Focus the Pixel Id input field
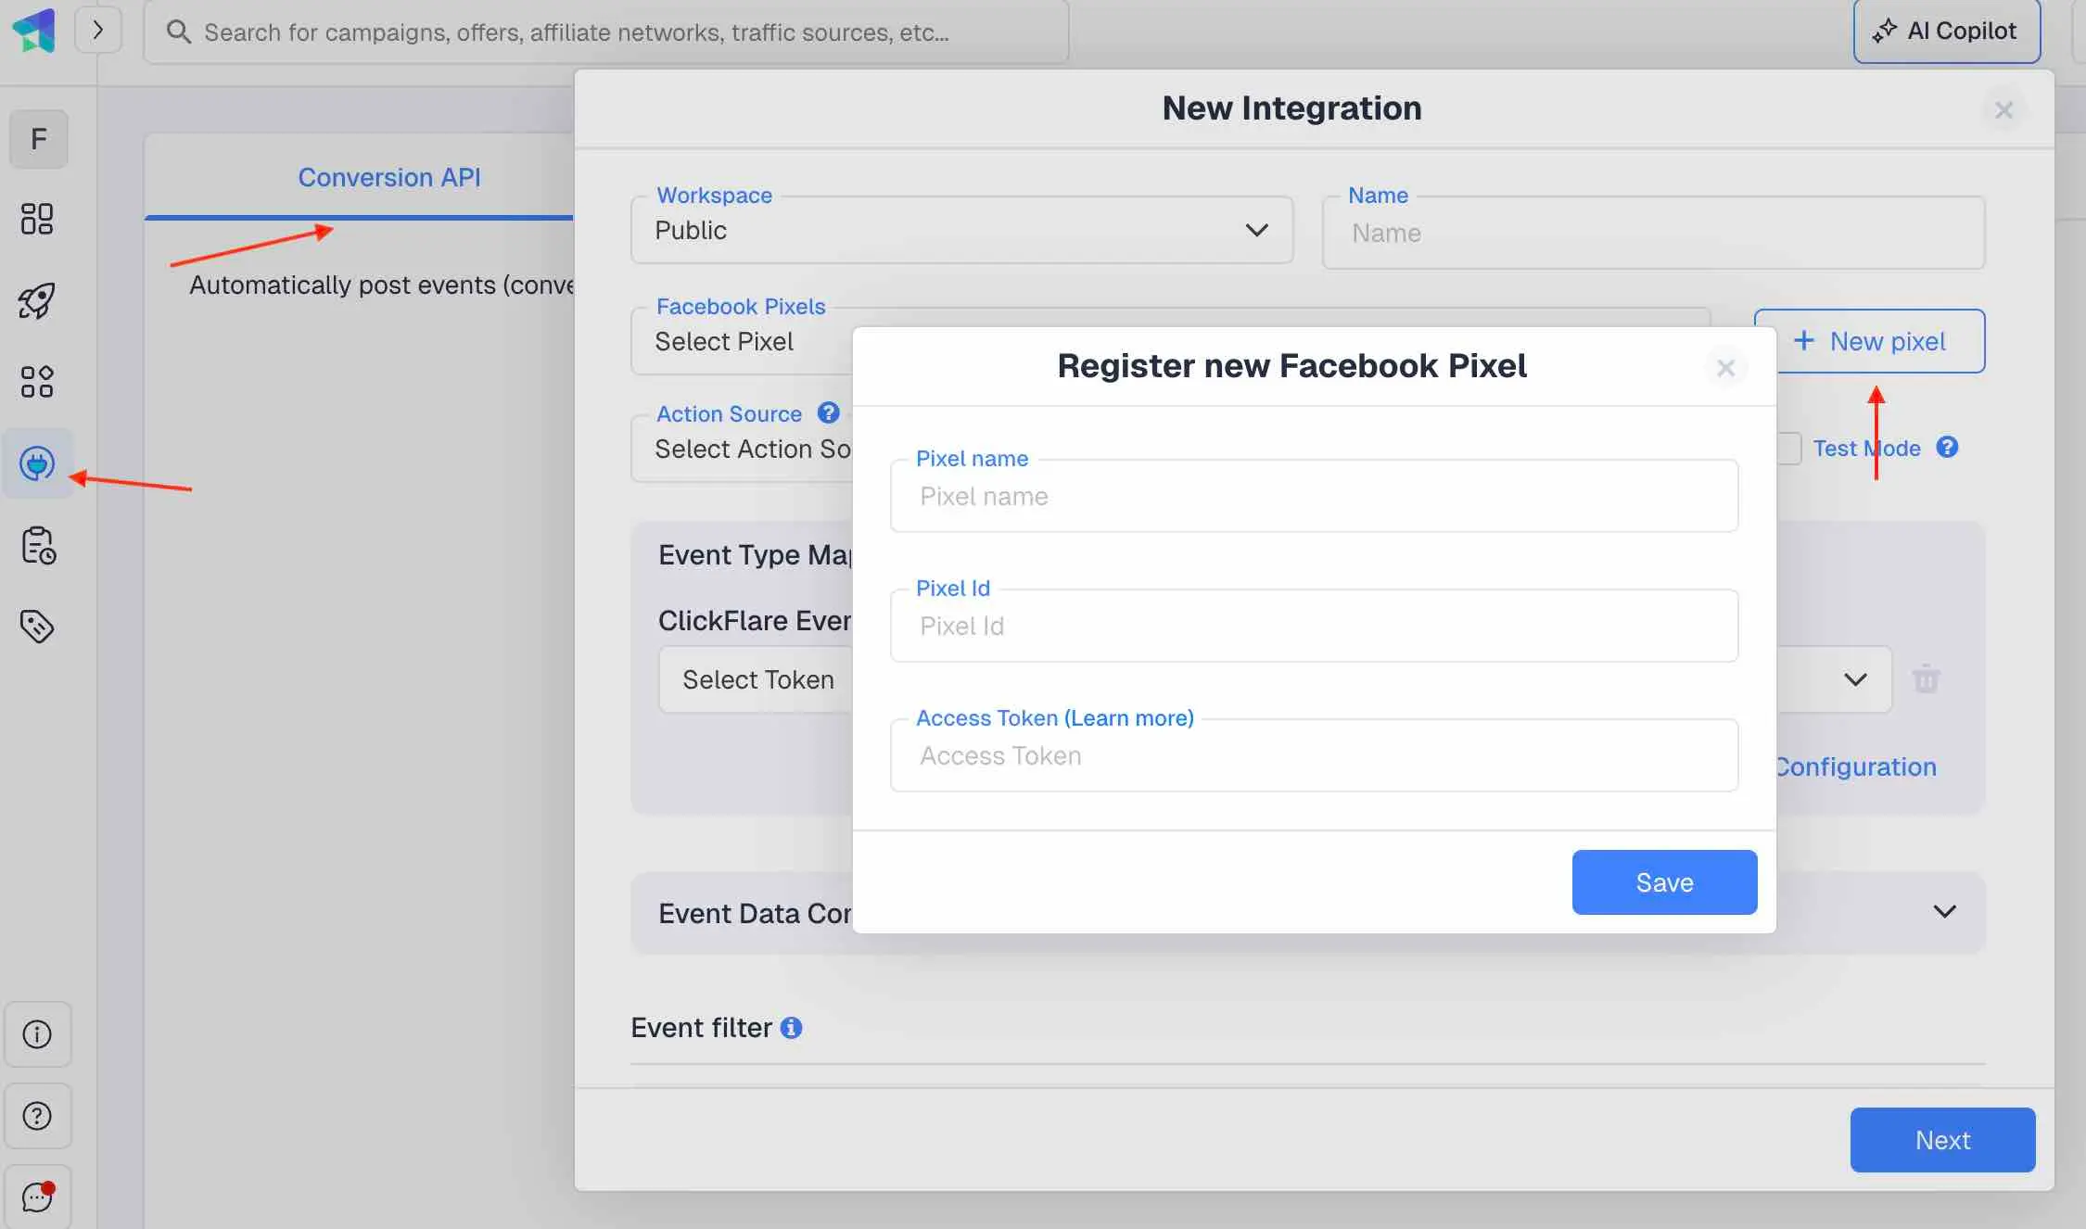 tap(1314, 626)
